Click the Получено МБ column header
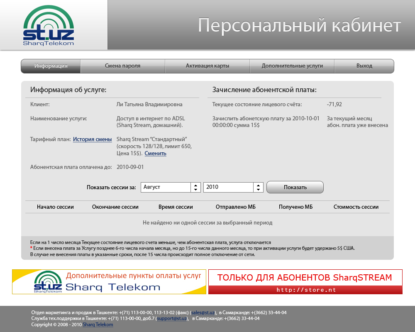 click(x=295, y=207)
